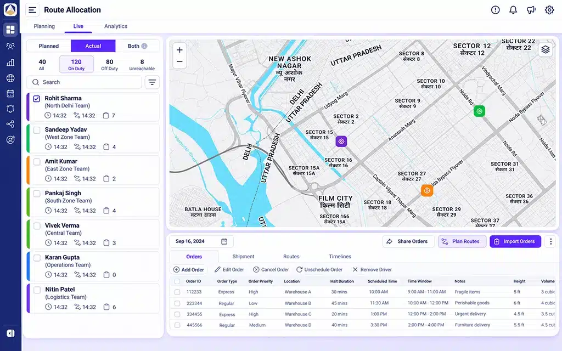The image size is (562, 351).
Task: Open the more options kebab menu
Action: pos(550,241)
